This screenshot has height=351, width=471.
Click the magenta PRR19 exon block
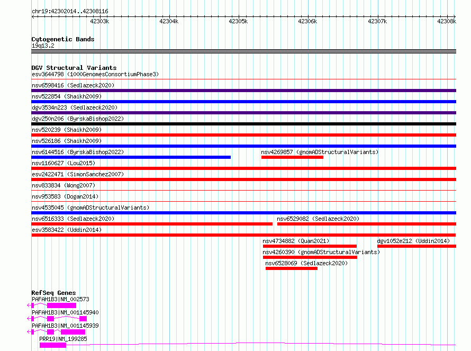click(x=53, y=345)
